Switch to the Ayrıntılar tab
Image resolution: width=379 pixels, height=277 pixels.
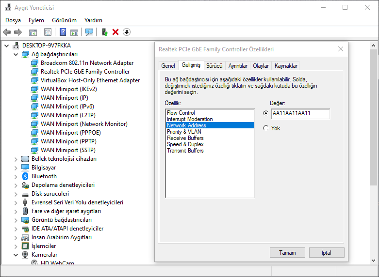[x=238, y=66]
